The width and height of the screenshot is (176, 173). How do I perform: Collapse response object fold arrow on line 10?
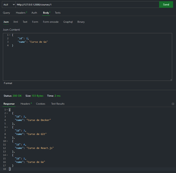[7, 141]
